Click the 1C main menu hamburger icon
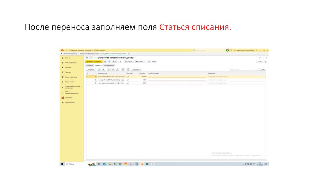The image size is (329, 184). pyautogui.click(x=67, y=50)
